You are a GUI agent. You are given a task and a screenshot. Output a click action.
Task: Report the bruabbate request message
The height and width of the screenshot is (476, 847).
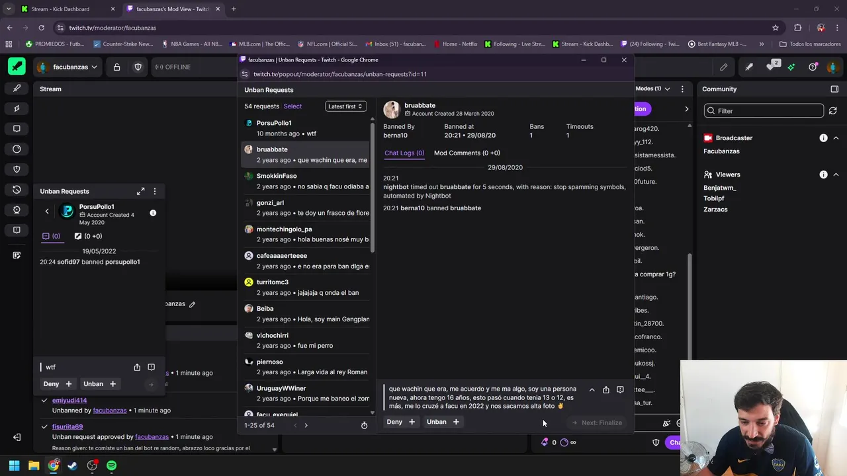[620, 390]
